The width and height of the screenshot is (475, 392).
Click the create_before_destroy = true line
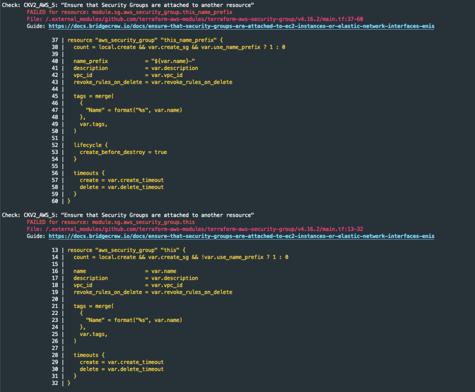click(x=123, y=152)
